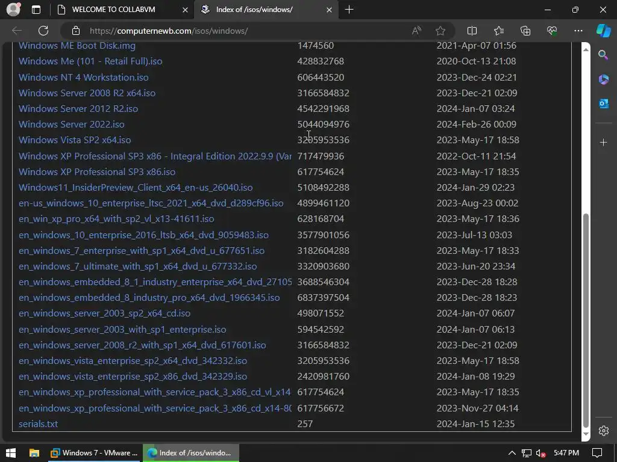Open a new browser tab
The width and height of the screenshot is (617, 462).
point(349,10)
